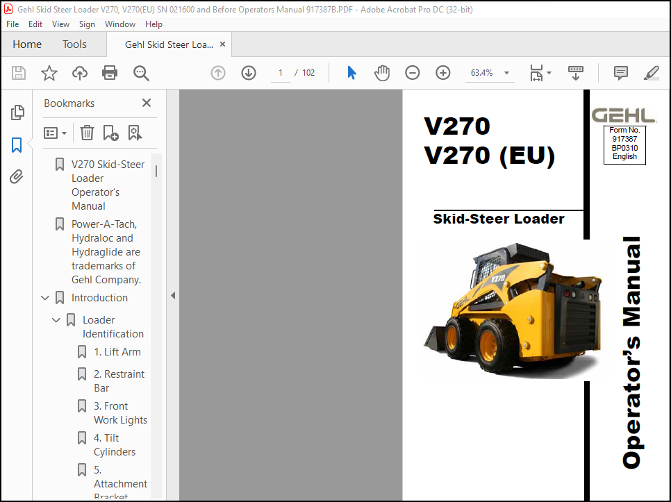This screenshot has width=671, height=502.
Task: Click bookmark icon beside 1. Lift Arm
Action: pos(82,352)
